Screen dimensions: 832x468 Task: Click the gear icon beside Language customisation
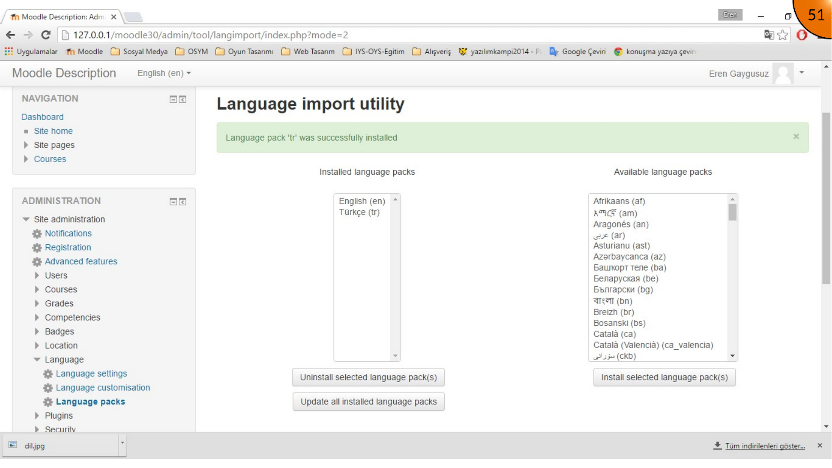(x=48, y=388)
